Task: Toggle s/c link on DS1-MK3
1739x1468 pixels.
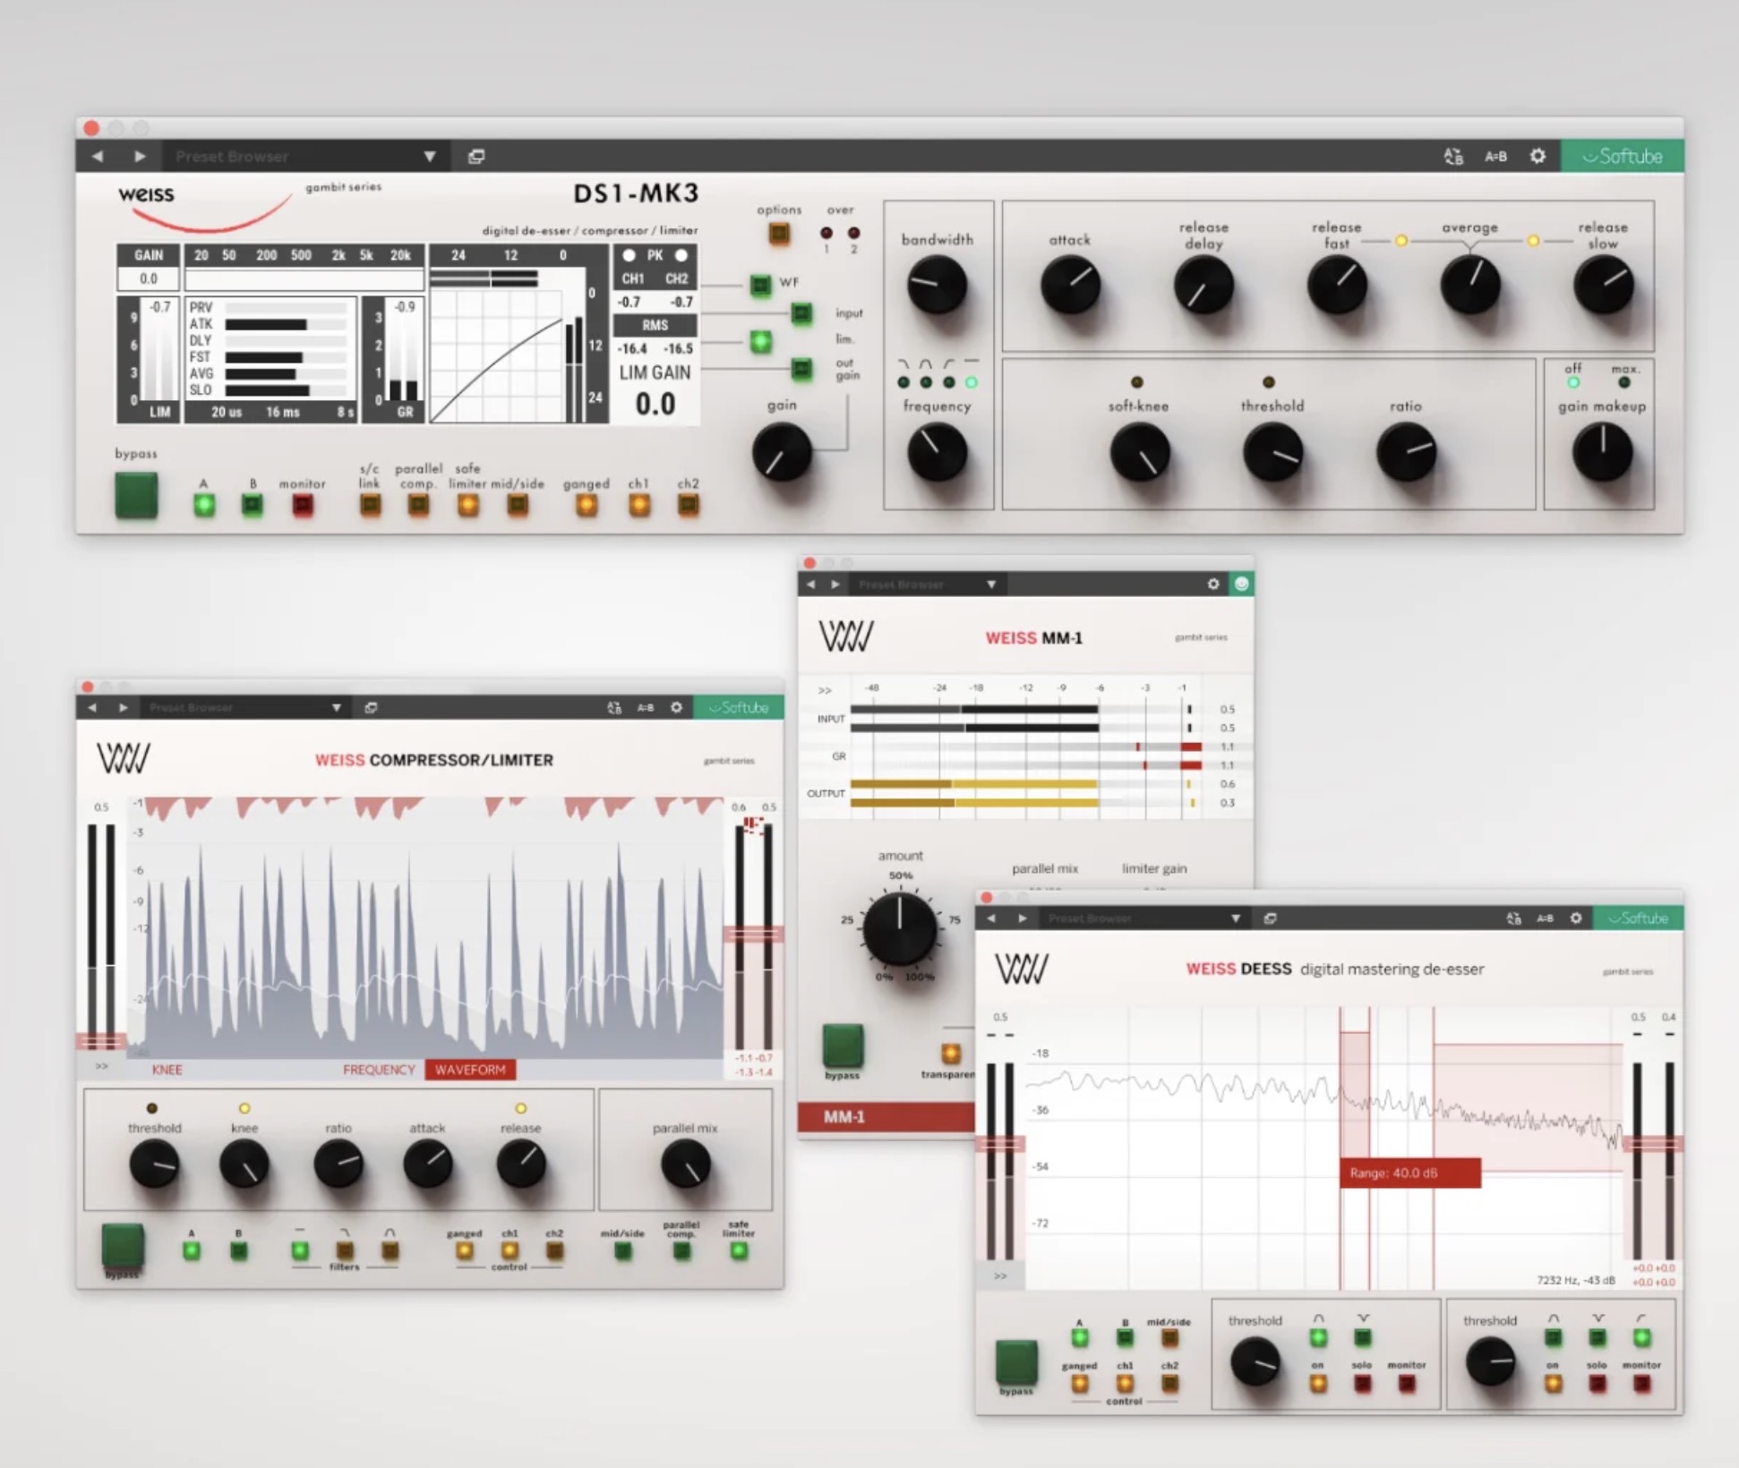Action: (370, 506)
